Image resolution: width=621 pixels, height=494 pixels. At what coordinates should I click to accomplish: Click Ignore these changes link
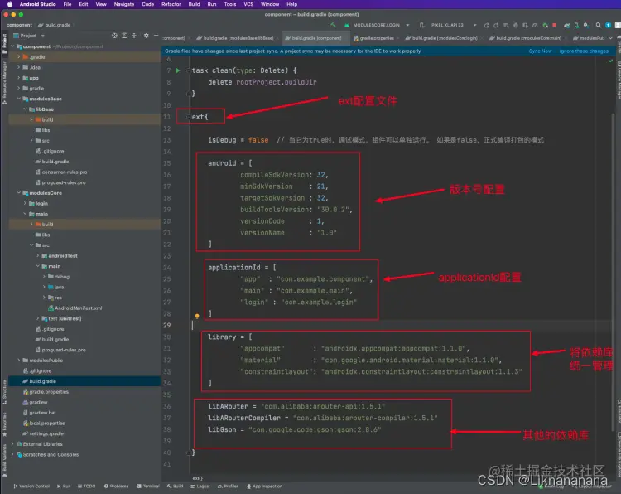tap(584, 51)
